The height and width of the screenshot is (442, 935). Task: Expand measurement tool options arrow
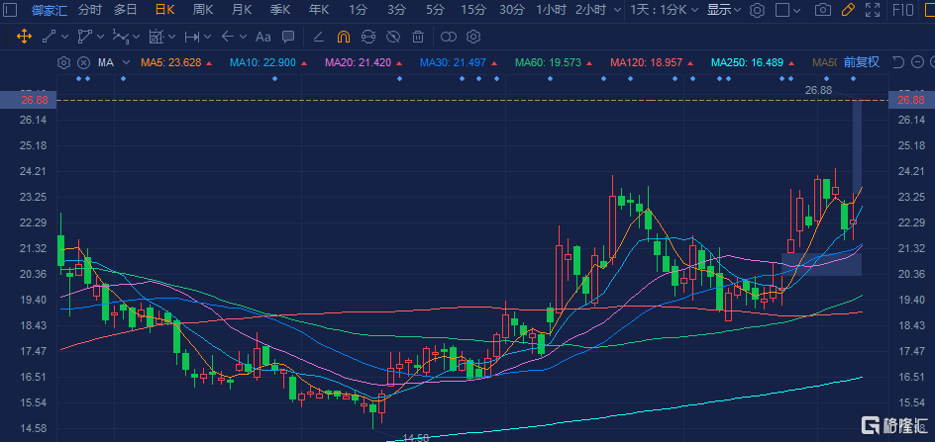[171, 37]
